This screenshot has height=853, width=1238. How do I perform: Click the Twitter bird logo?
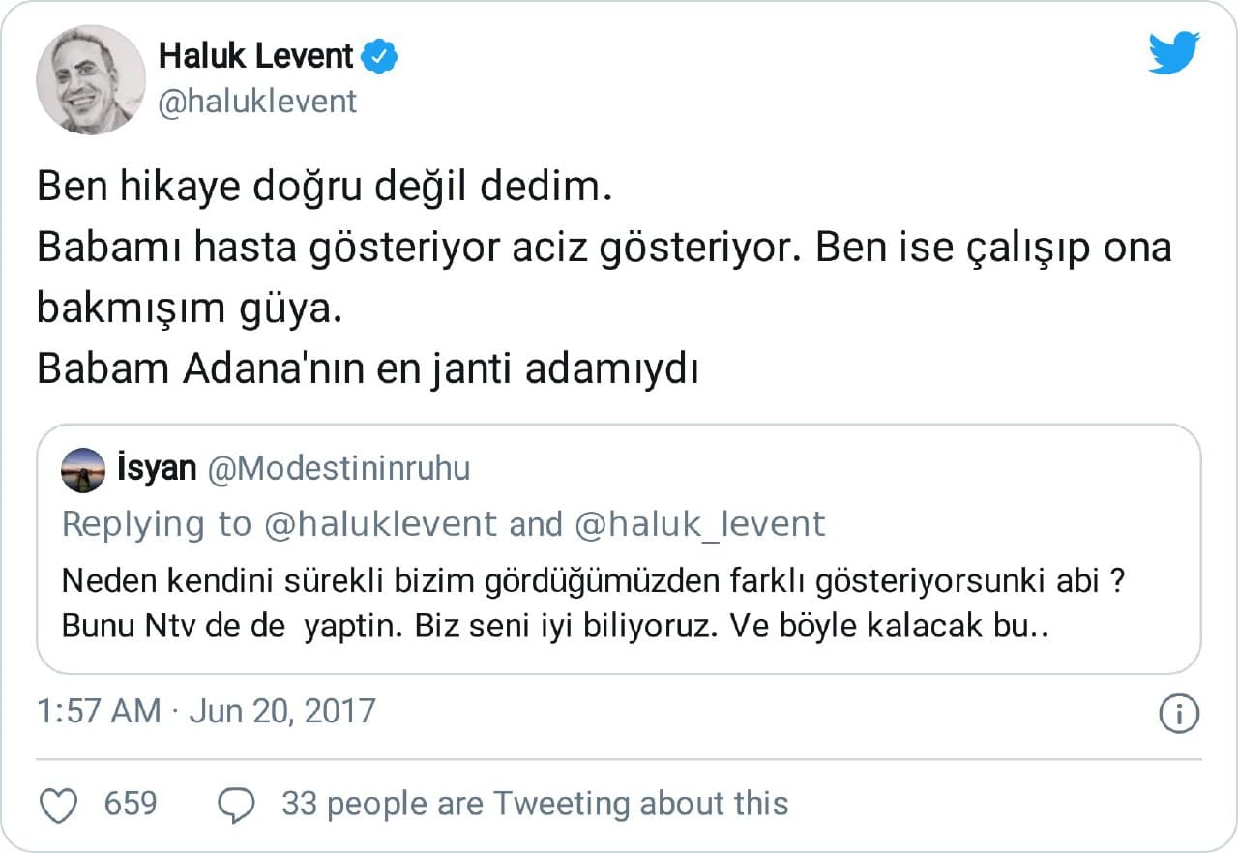(1174, 52)
